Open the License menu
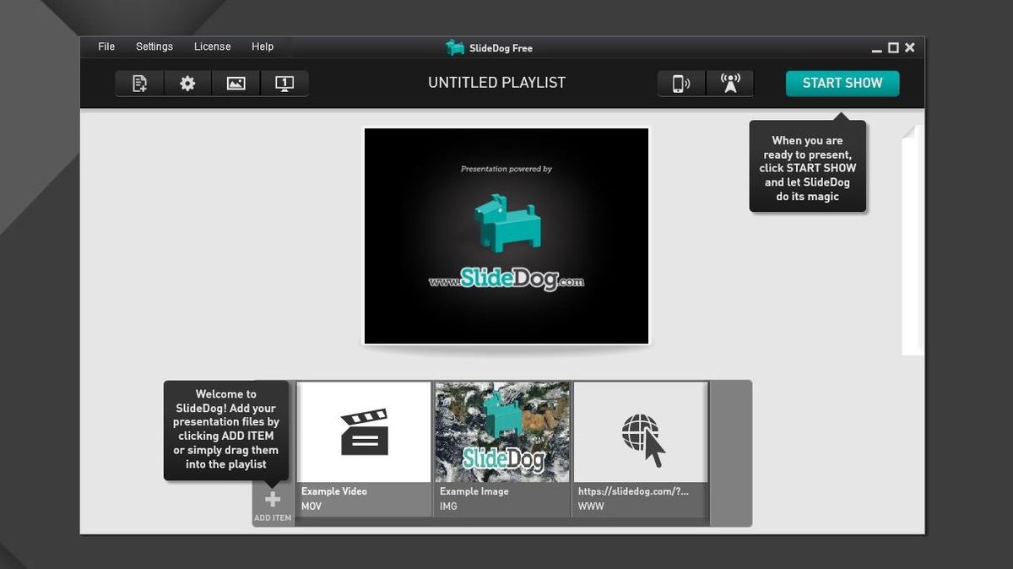 (x=212, y=46)
